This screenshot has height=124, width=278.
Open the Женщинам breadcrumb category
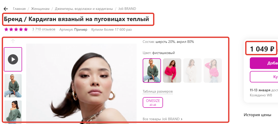pyautogui.click(x=40, y=9)
